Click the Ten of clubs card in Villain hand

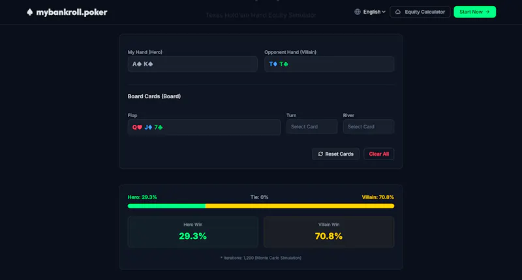pyautogui.click(x=284, y=64)
